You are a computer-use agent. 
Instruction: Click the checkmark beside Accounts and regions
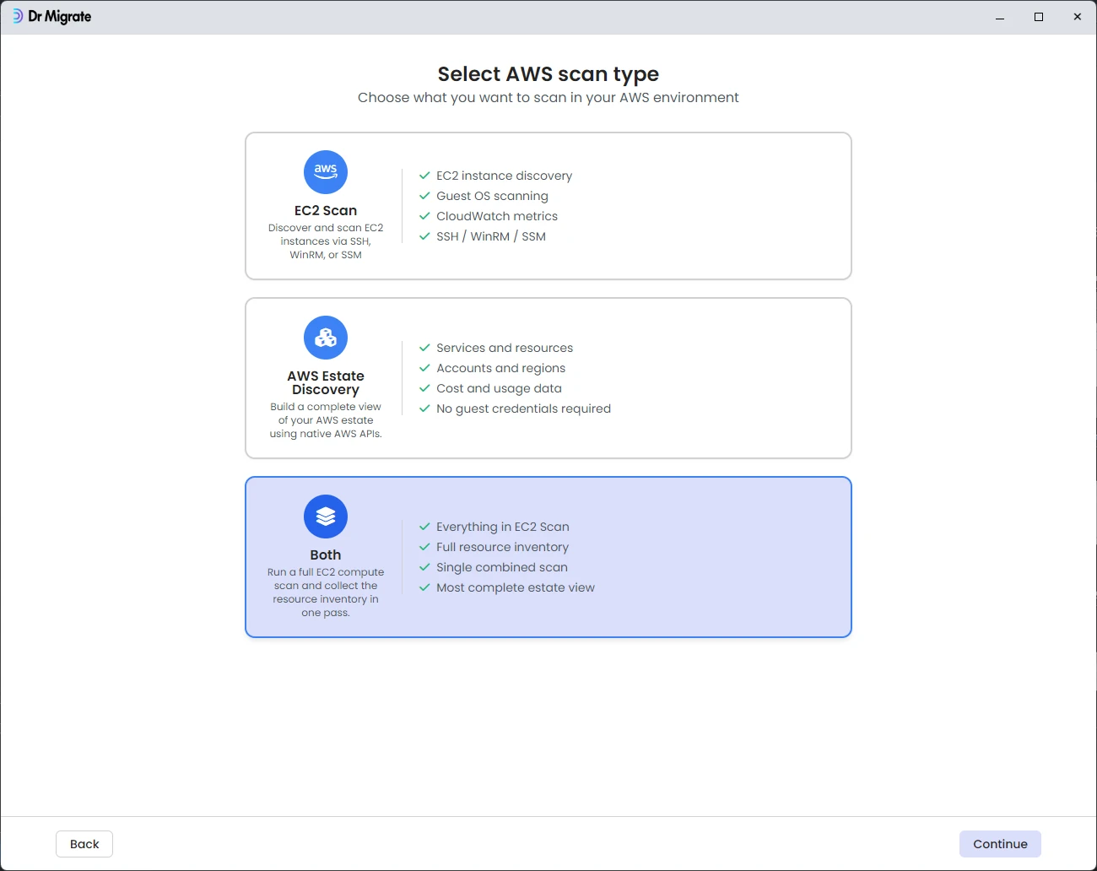pyautogui.click(x=424, y=368)
